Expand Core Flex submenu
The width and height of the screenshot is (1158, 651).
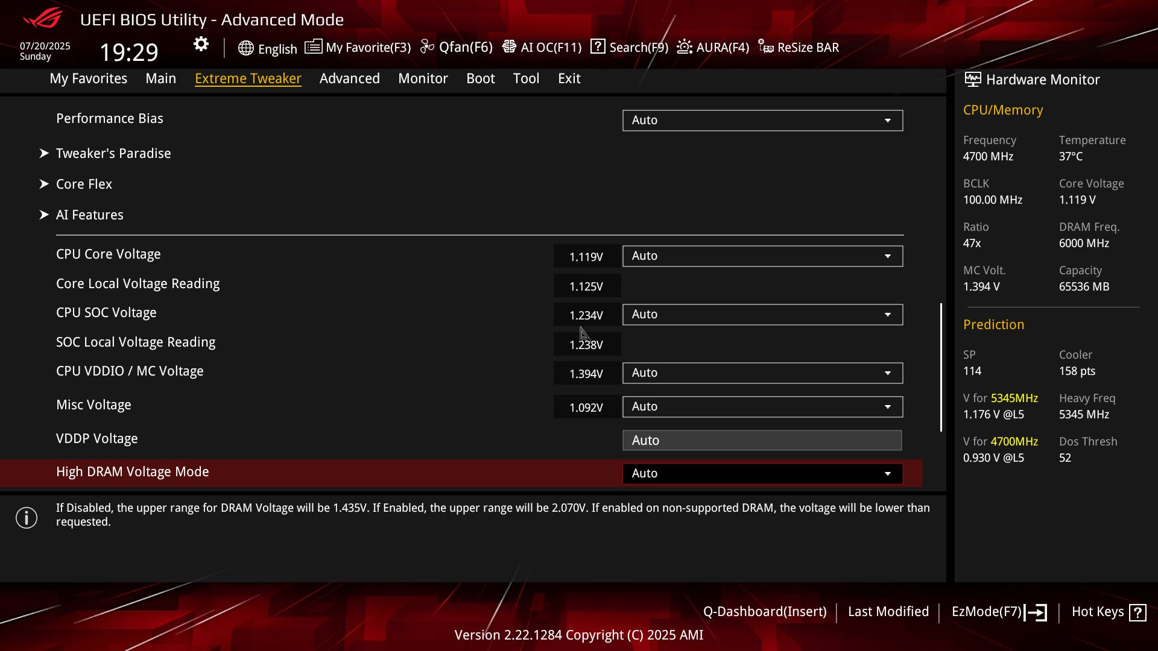[84, 184]
